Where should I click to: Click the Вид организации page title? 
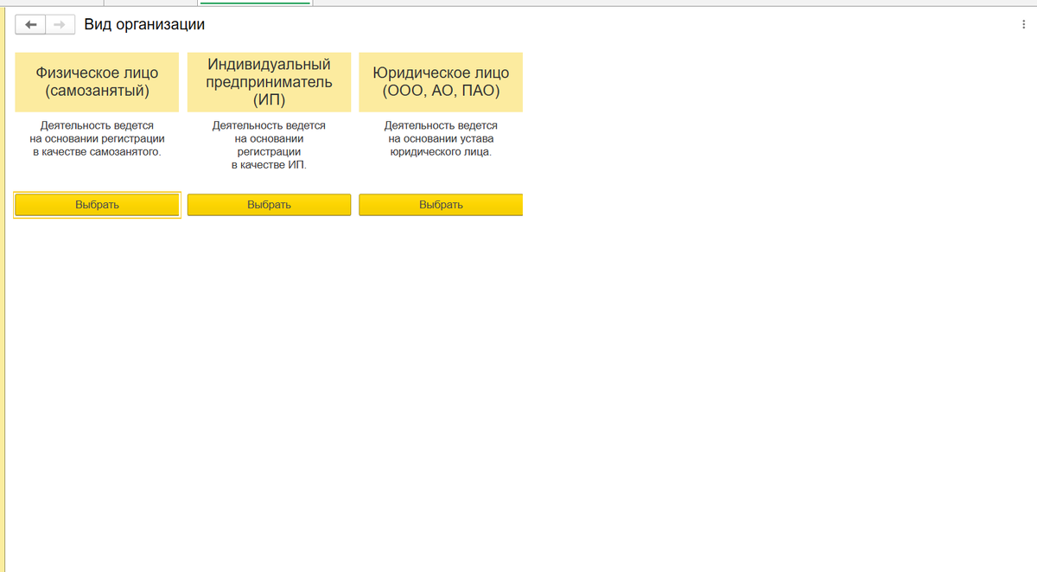pyautogui.click(x=144, y=25)
